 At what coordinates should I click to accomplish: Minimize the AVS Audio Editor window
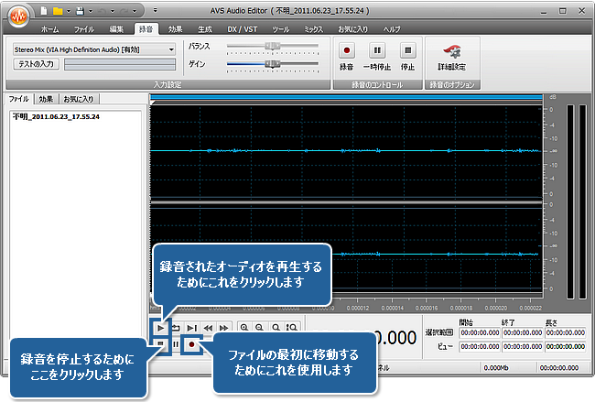point(544,11)
